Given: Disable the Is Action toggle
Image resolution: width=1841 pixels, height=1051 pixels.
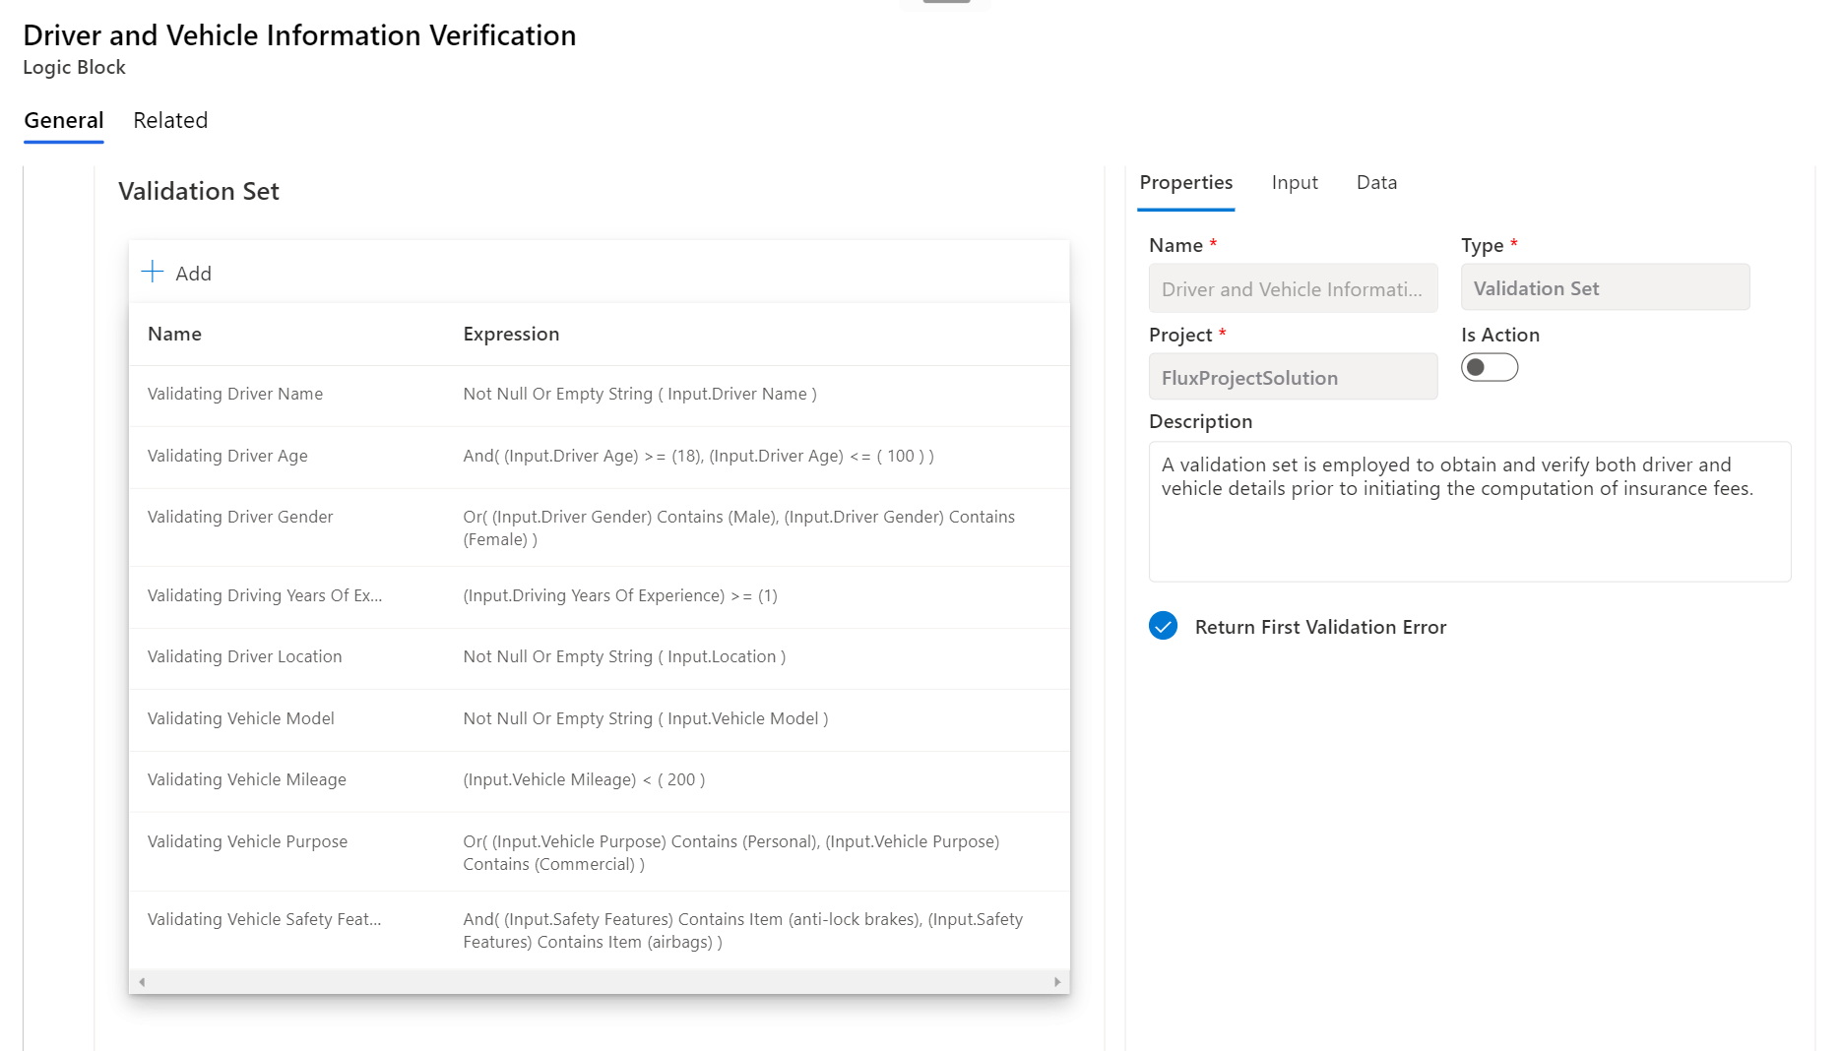Looking at the screenshot, I should tap(1490, 366).
